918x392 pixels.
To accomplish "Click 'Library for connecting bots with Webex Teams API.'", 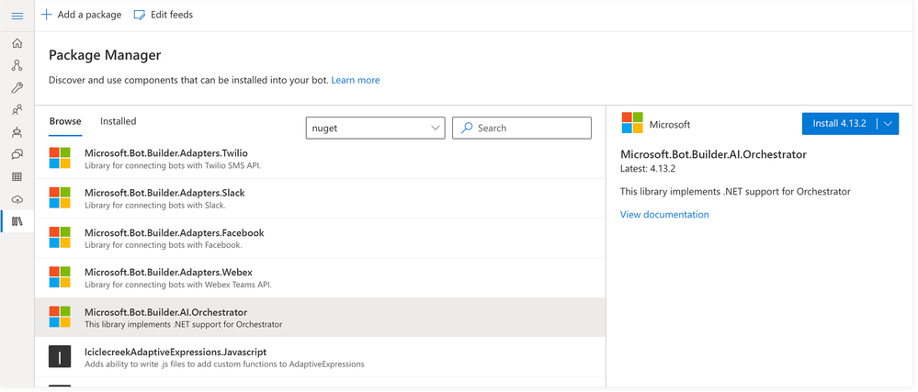I will click(x=178, y=285).
